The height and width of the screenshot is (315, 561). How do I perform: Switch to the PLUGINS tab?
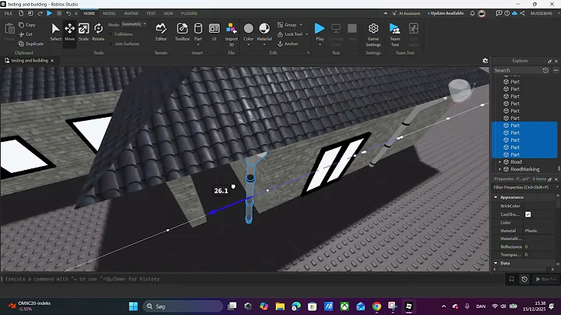point(189,13)
